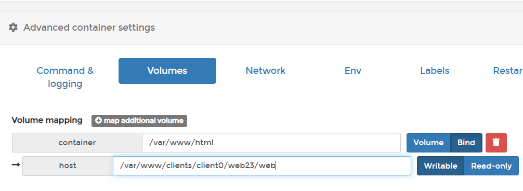Image resolution: width=523 pixels, height=191 pixels.
Task: Set the volume as Writable
Action: 440,166
